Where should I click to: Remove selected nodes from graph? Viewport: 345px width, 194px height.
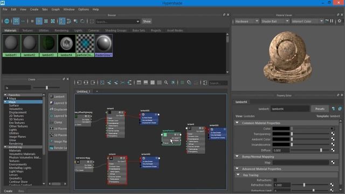(x=116, y=82)
